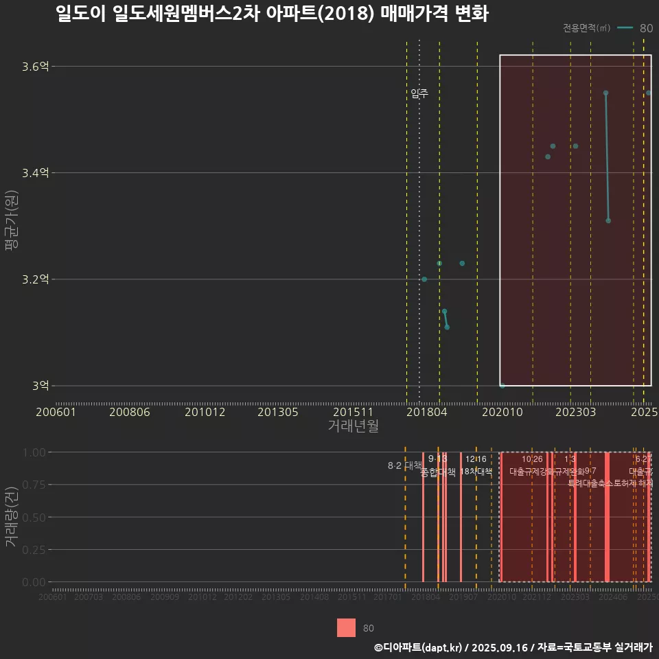Image resolution: width=659 pixels, height=659 pixels.
Task: Click the lowest data point on the 3억 line
Action: pyautogui.click(x=502, y=385)
